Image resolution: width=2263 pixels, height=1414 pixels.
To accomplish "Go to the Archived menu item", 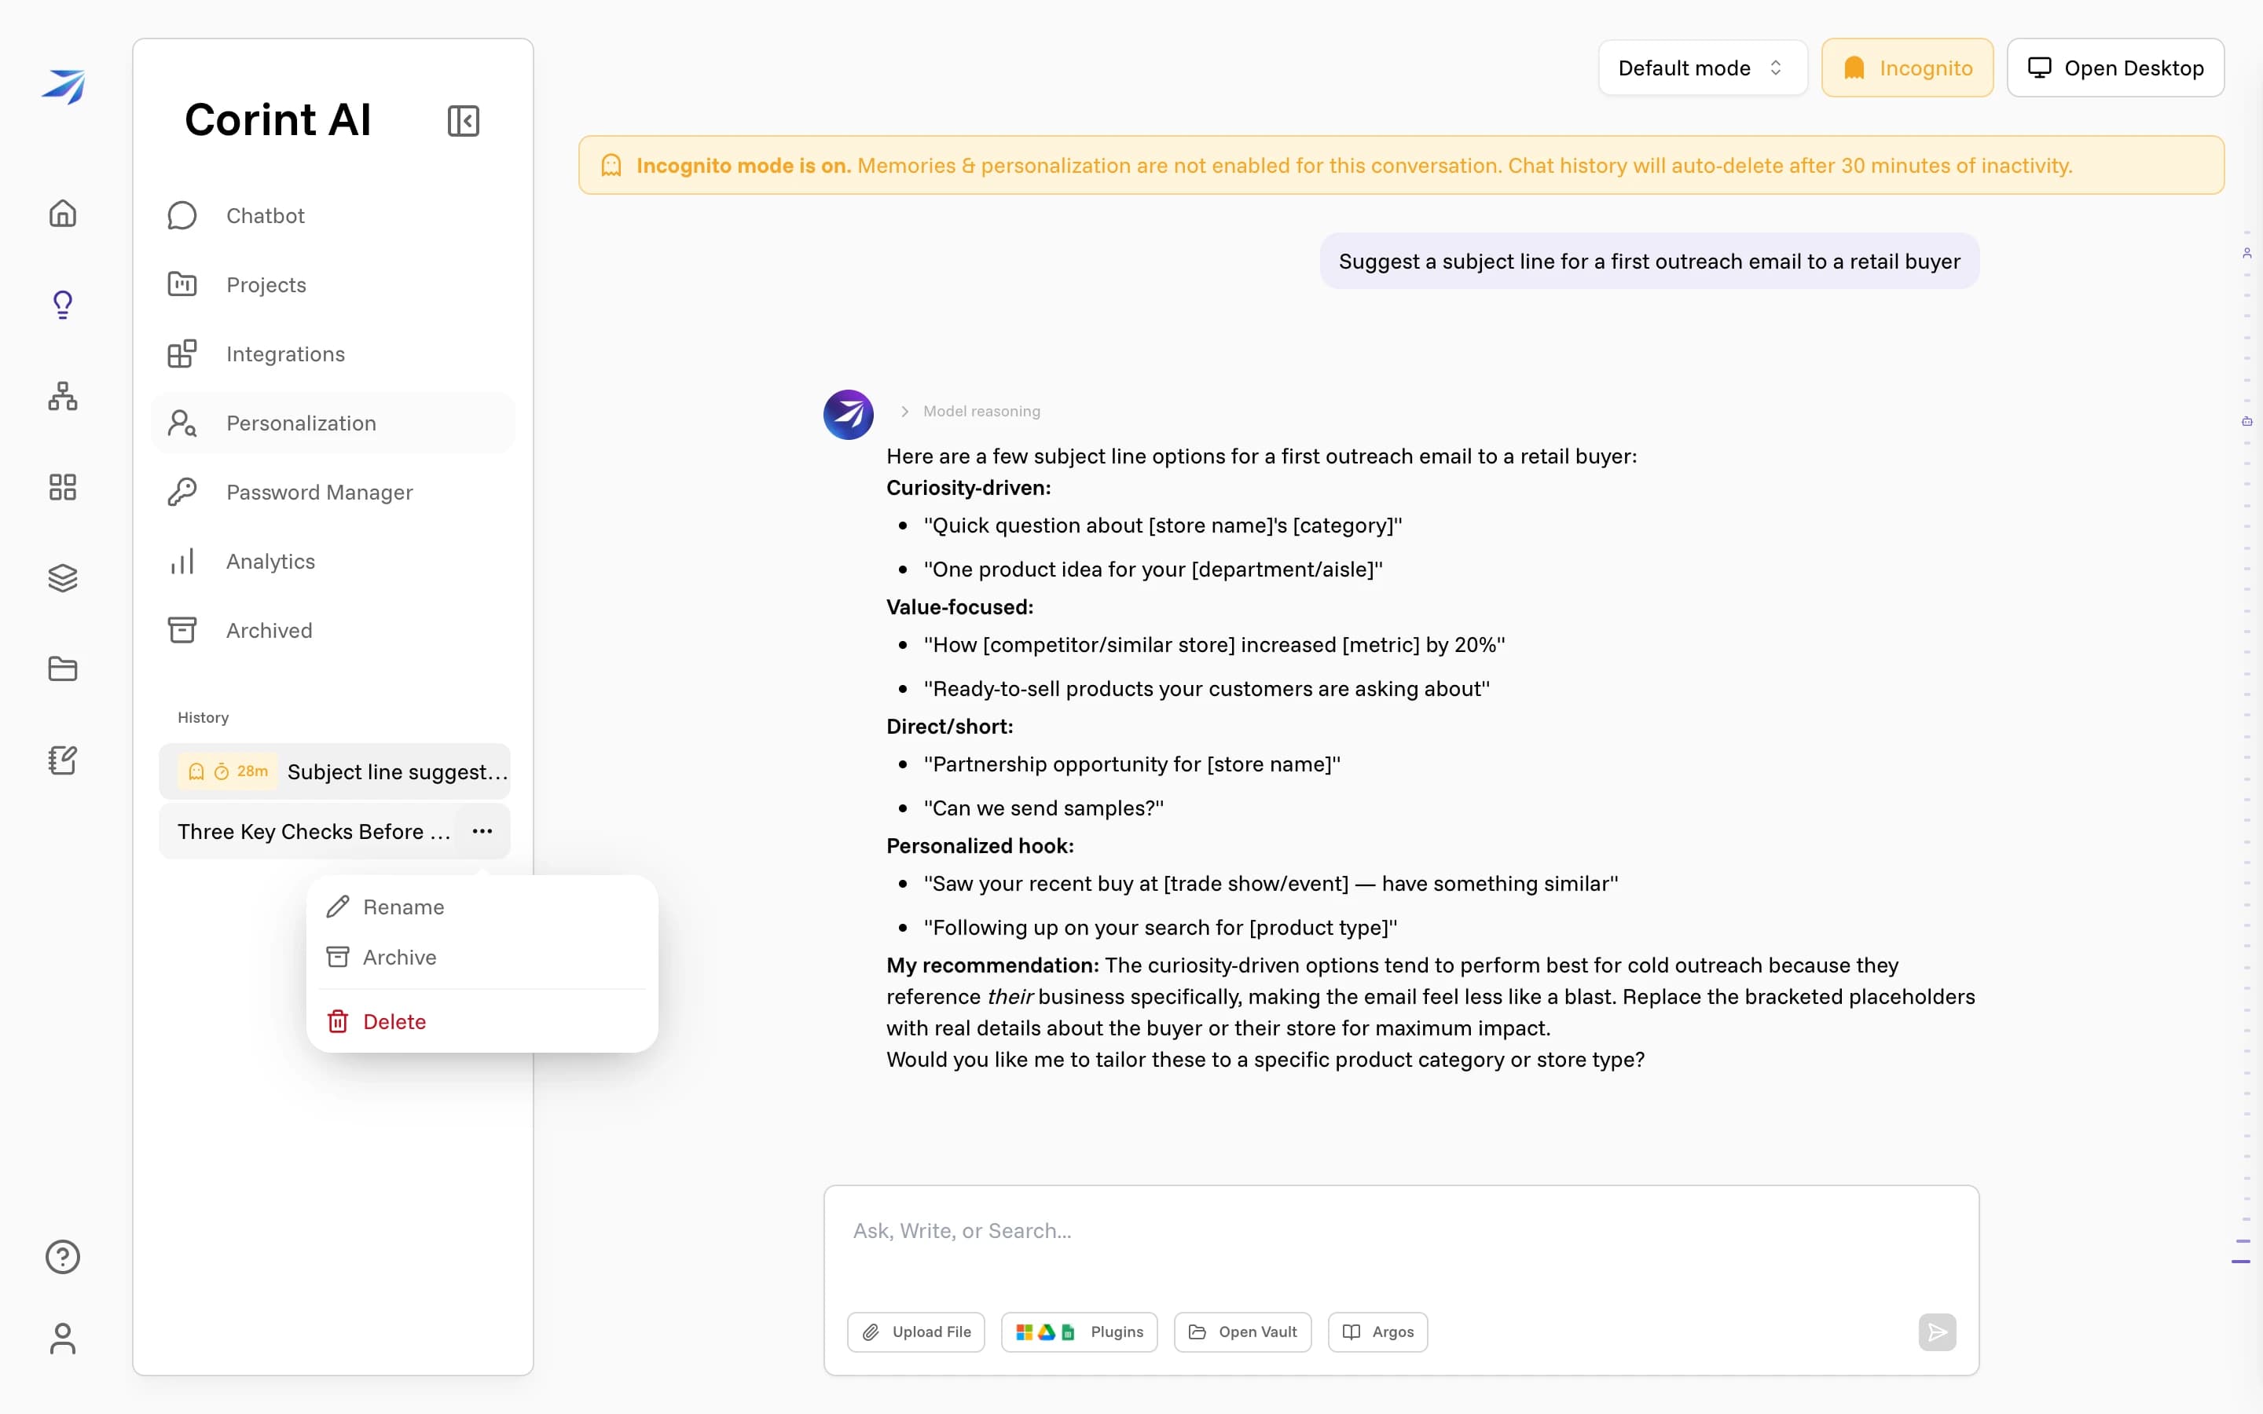I will coord(333,630).
